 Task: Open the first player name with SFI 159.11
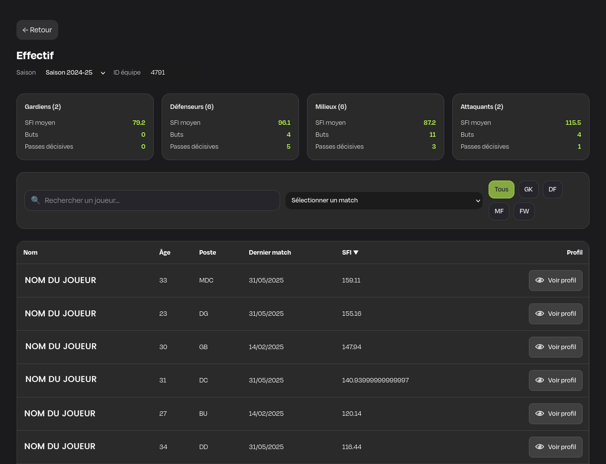click(x=60, y=280)
